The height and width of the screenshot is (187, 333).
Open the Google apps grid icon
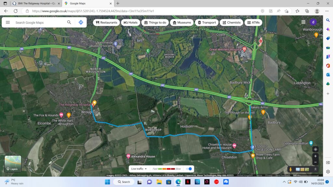click(x=303, y=22)
